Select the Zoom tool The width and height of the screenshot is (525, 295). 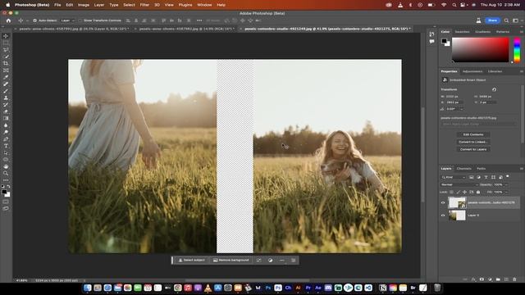(x=6, y=173)
